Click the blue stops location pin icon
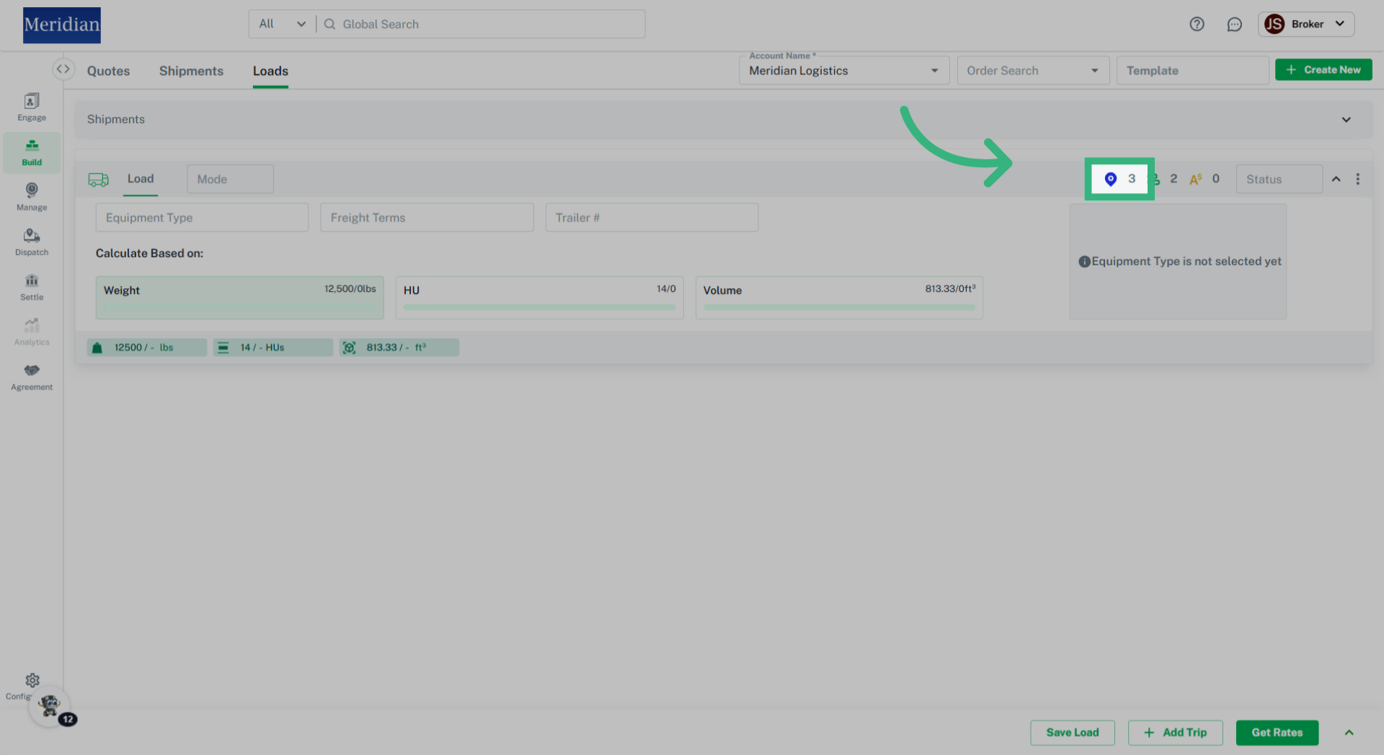The image size is (1384, 755). (x=1111, y=179)
